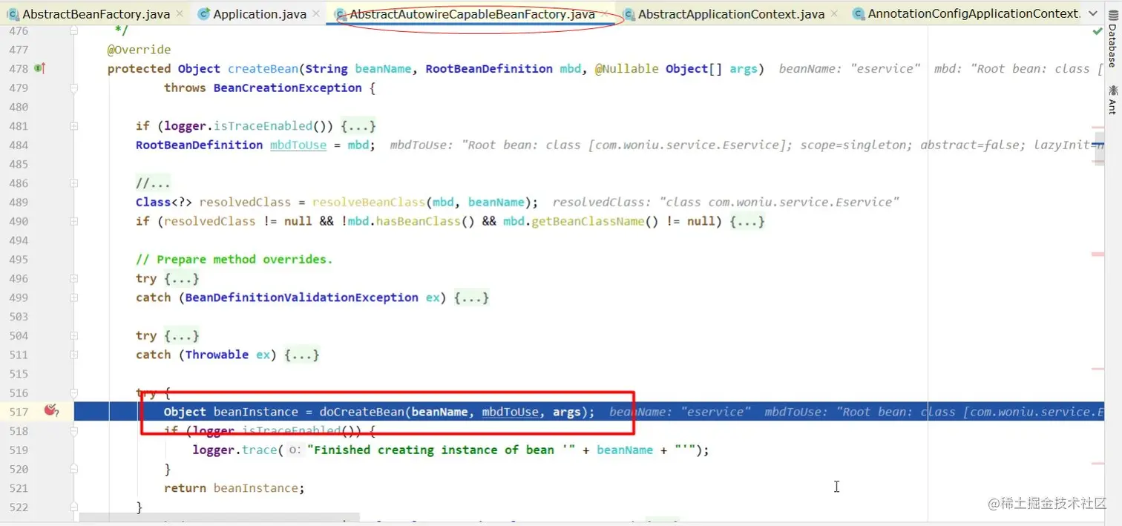Click the resolvedClass inline debug value hint
1122x526 pixels.
[726, 202]
